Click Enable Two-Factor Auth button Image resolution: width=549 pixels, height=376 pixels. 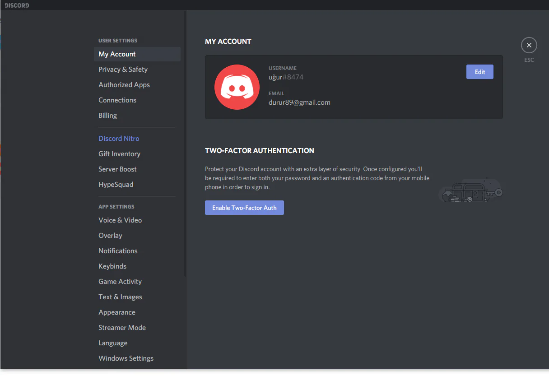244,208
